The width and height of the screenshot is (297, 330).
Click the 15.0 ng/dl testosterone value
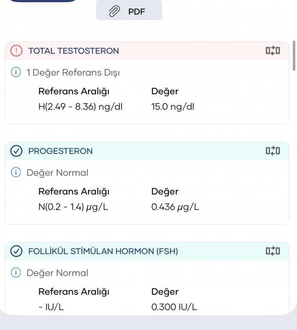(172, 107)
